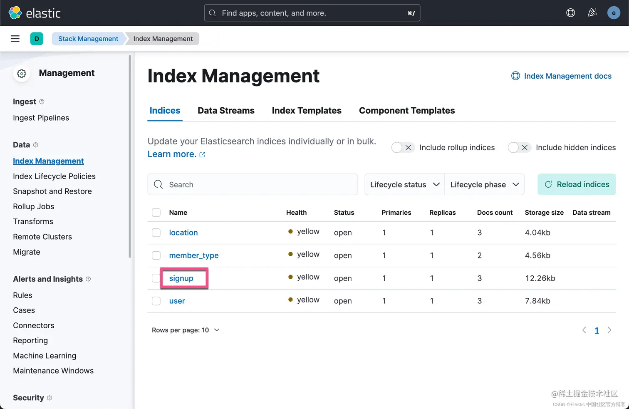Click Index Management breadcrumb

pos(163,39)
